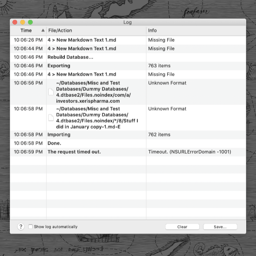Select the Stuff I did in January entry

pyautogui.click(x=97, y=118)
